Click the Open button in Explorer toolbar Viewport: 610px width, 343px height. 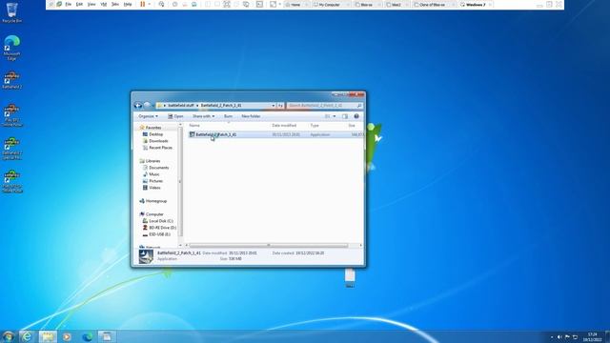[x=175, y=116]
